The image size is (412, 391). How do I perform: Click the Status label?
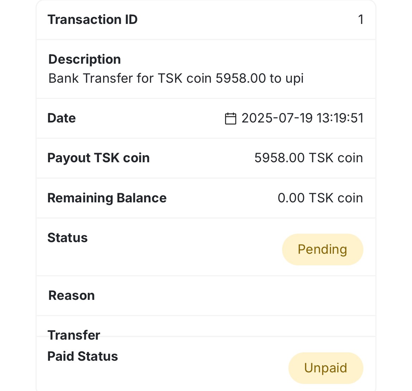click(x=67, y=238)
